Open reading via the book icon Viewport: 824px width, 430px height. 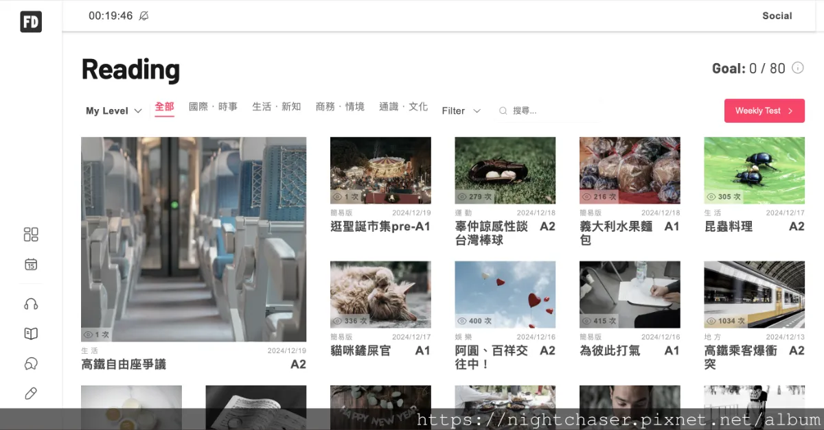click(x=31, y=334)
